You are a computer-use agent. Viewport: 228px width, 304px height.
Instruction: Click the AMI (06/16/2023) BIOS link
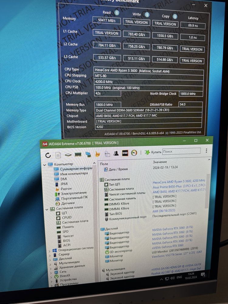(x=164, y=211)
